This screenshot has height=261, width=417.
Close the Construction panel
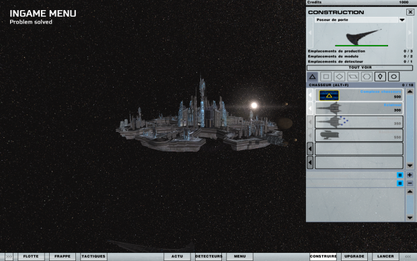[410, 12]
